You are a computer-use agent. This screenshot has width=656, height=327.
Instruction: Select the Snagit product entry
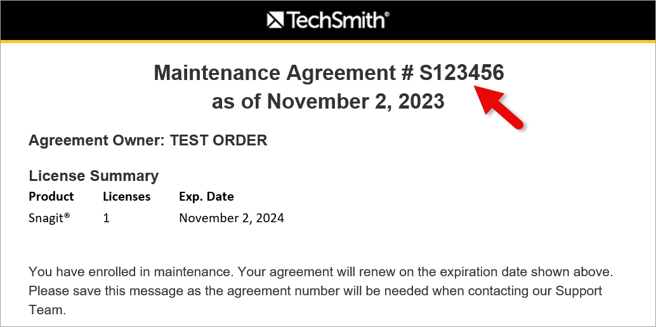click(49, 218)
